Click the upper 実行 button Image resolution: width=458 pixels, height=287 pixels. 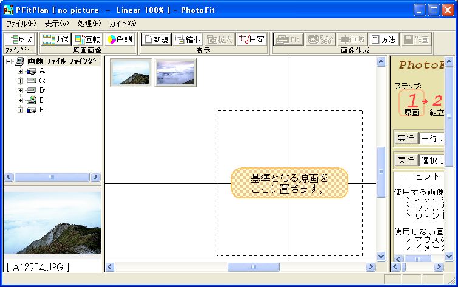pyautogui.click(x=405, y=138)
